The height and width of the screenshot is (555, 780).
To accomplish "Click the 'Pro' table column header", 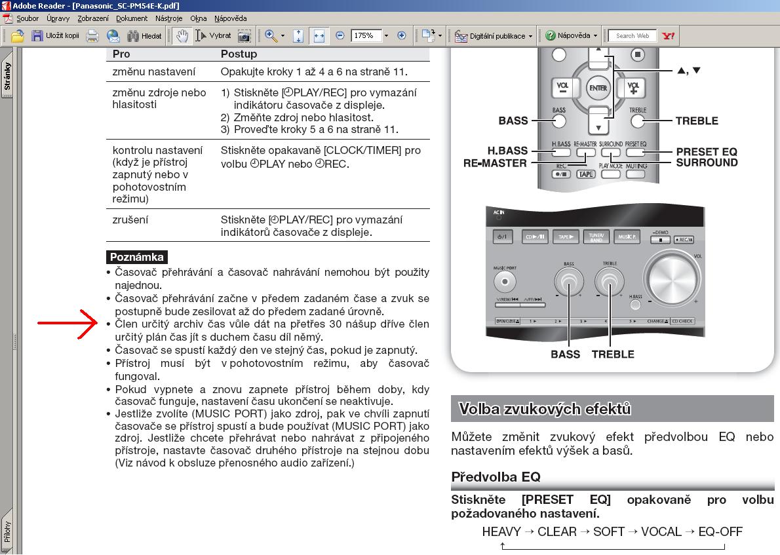I will click(x=121, y=54).
